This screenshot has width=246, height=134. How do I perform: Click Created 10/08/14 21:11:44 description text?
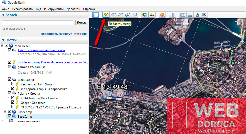pos(35,73)
